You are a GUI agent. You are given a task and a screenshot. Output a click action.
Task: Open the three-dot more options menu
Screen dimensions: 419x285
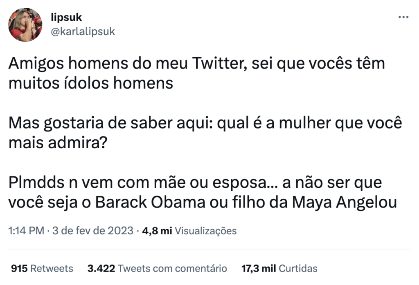(403, 17)
